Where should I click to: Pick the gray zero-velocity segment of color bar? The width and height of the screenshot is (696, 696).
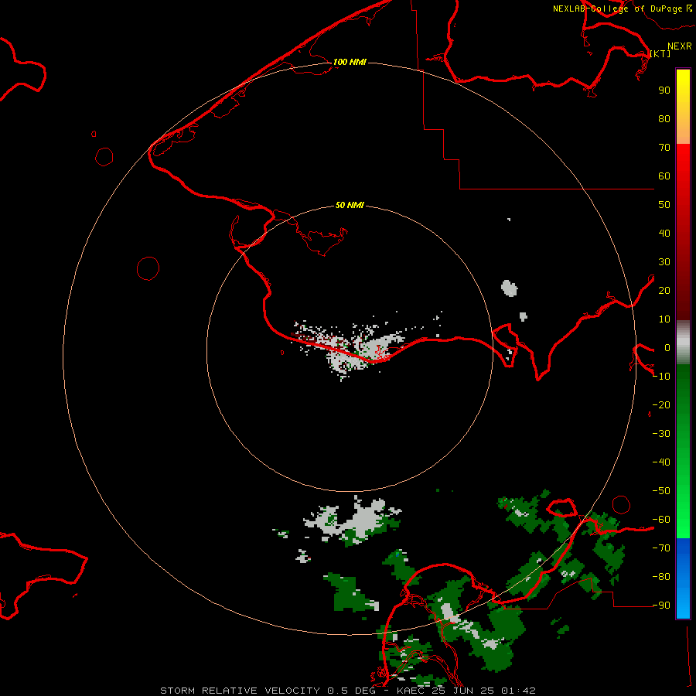pyautogui.click(x=683, y=343)
